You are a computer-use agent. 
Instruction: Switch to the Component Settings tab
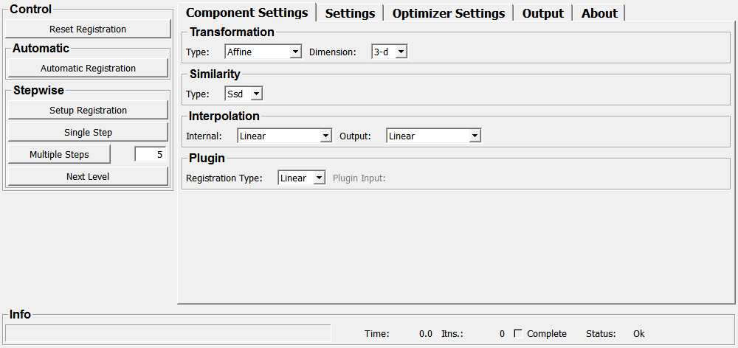(x=246, y=13)
